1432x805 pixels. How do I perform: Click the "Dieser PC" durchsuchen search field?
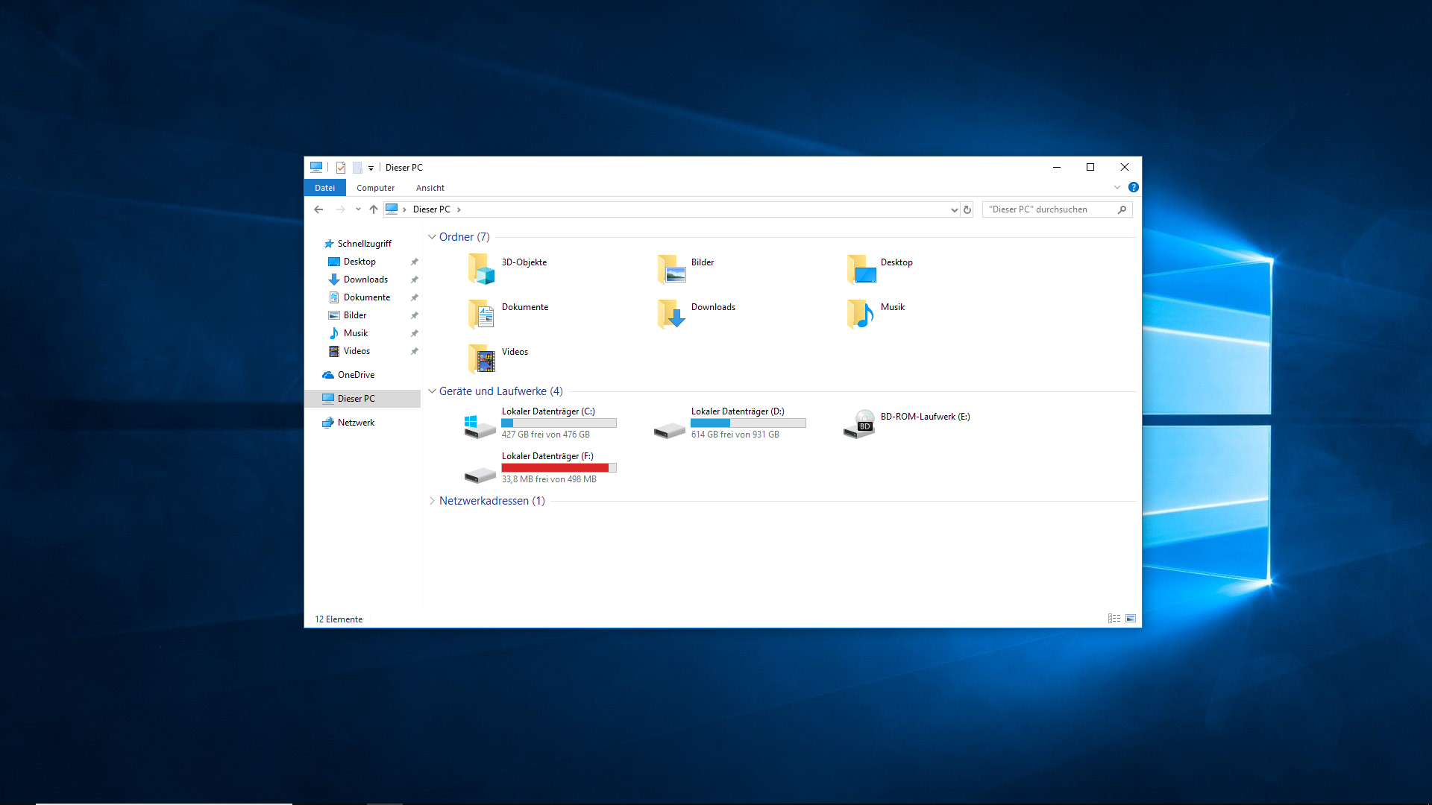pos(1048,209)
